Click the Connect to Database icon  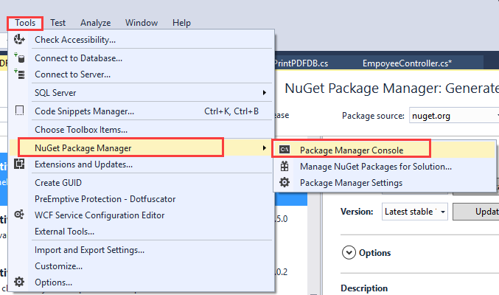[x=20, y=58]
